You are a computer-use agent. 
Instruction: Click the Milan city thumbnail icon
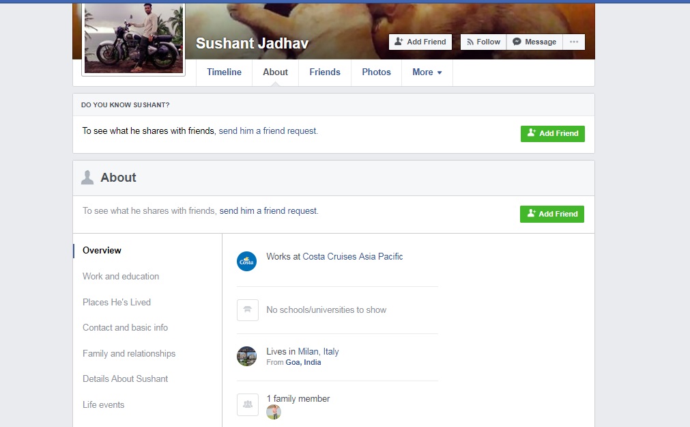[246, 356]
